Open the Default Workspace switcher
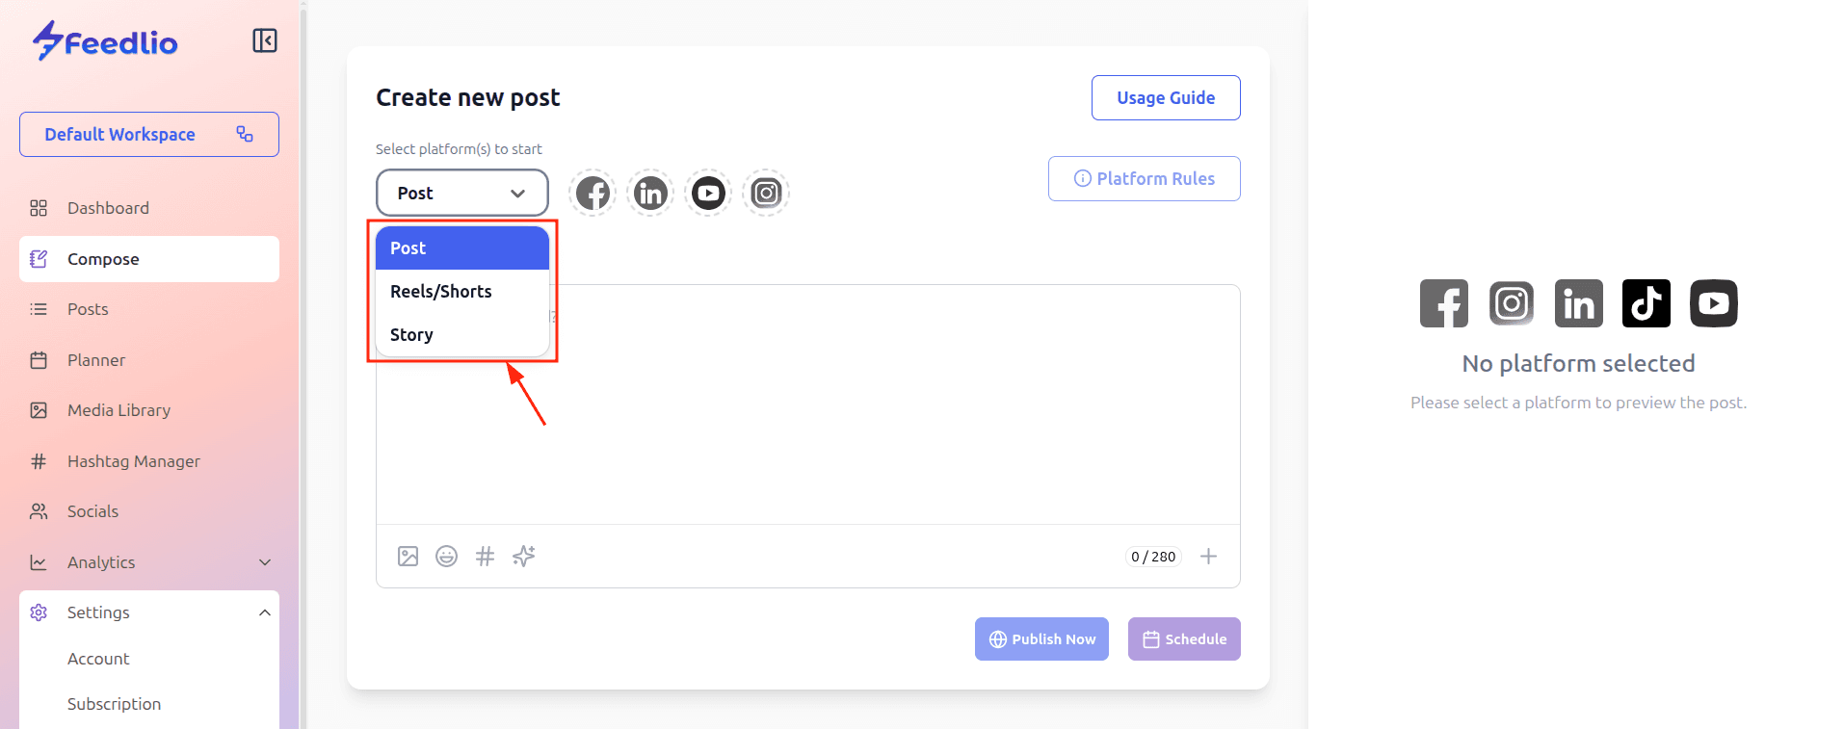The image size is (1844, 729). pos(149,135)
